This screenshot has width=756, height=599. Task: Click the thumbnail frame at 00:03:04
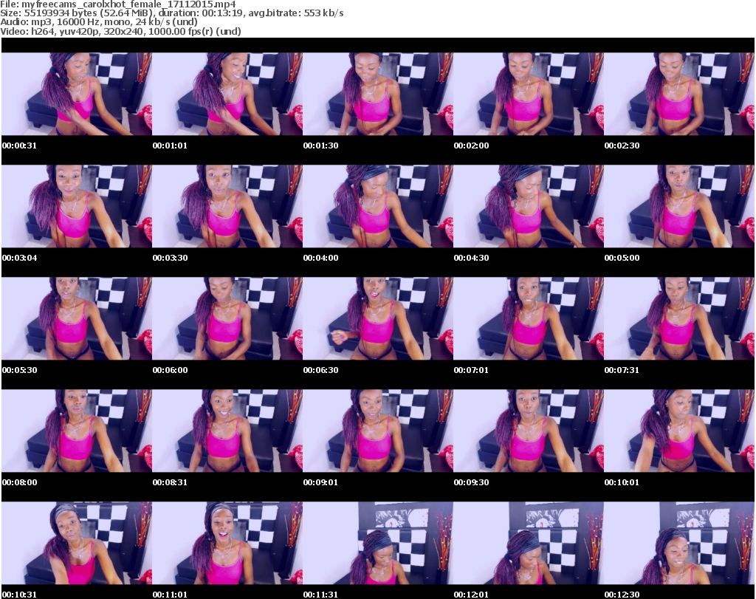(77, 206)
